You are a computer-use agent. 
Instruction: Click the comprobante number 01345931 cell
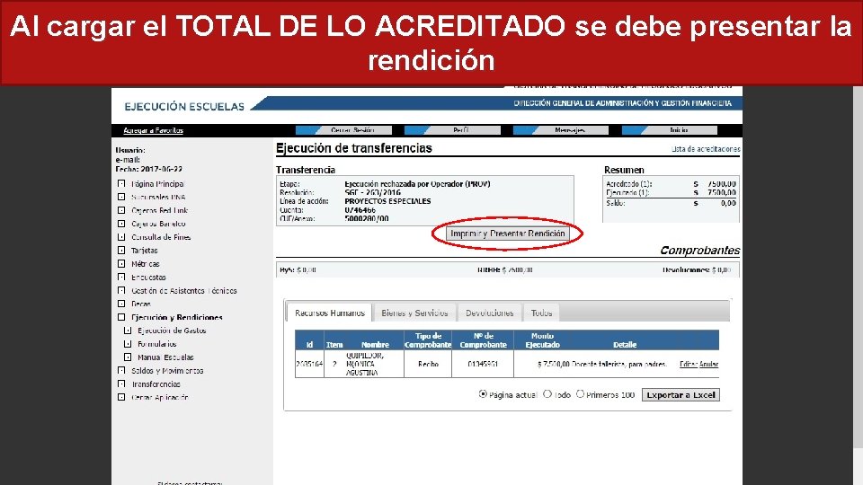[x=483, y=364]
